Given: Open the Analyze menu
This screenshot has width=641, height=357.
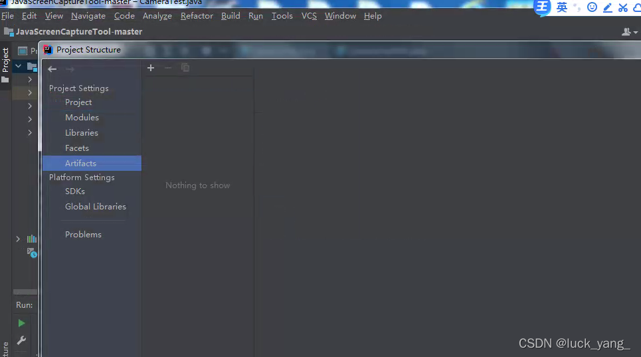Looking at the screenshot, I should (157, 16).
